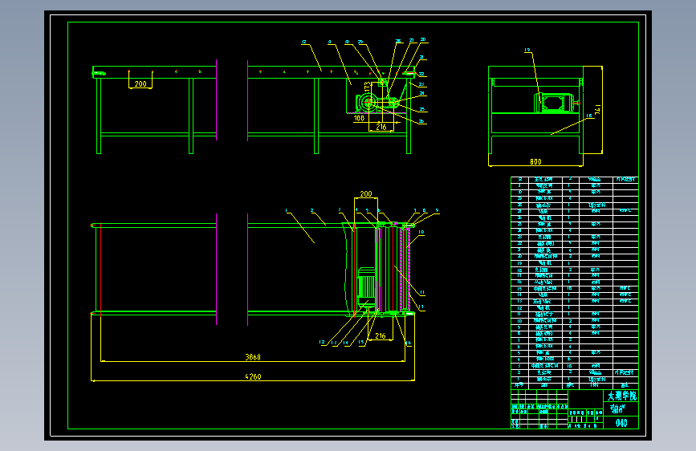Select drawing number 040 in title block
Viewport: 696px width, 451px height.
[621, 423]
